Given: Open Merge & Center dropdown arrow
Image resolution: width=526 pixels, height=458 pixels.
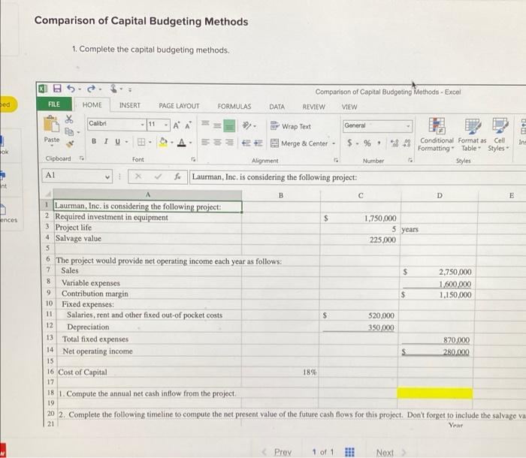Looking at the screenshot, I should pos(334,143).
